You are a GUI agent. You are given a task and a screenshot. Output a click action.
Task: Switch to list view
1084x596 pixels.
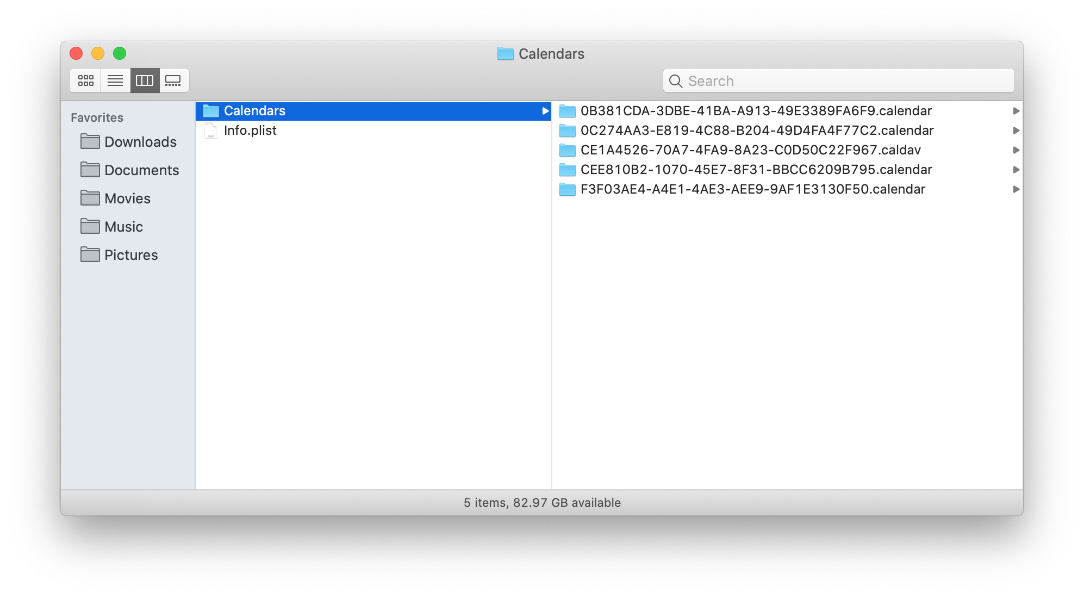tap(115, 80)
